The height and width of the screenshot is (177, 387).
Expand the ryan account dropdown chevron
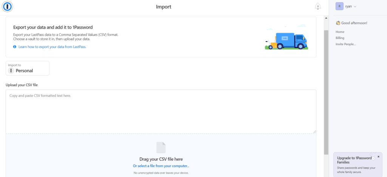point(355,7)
